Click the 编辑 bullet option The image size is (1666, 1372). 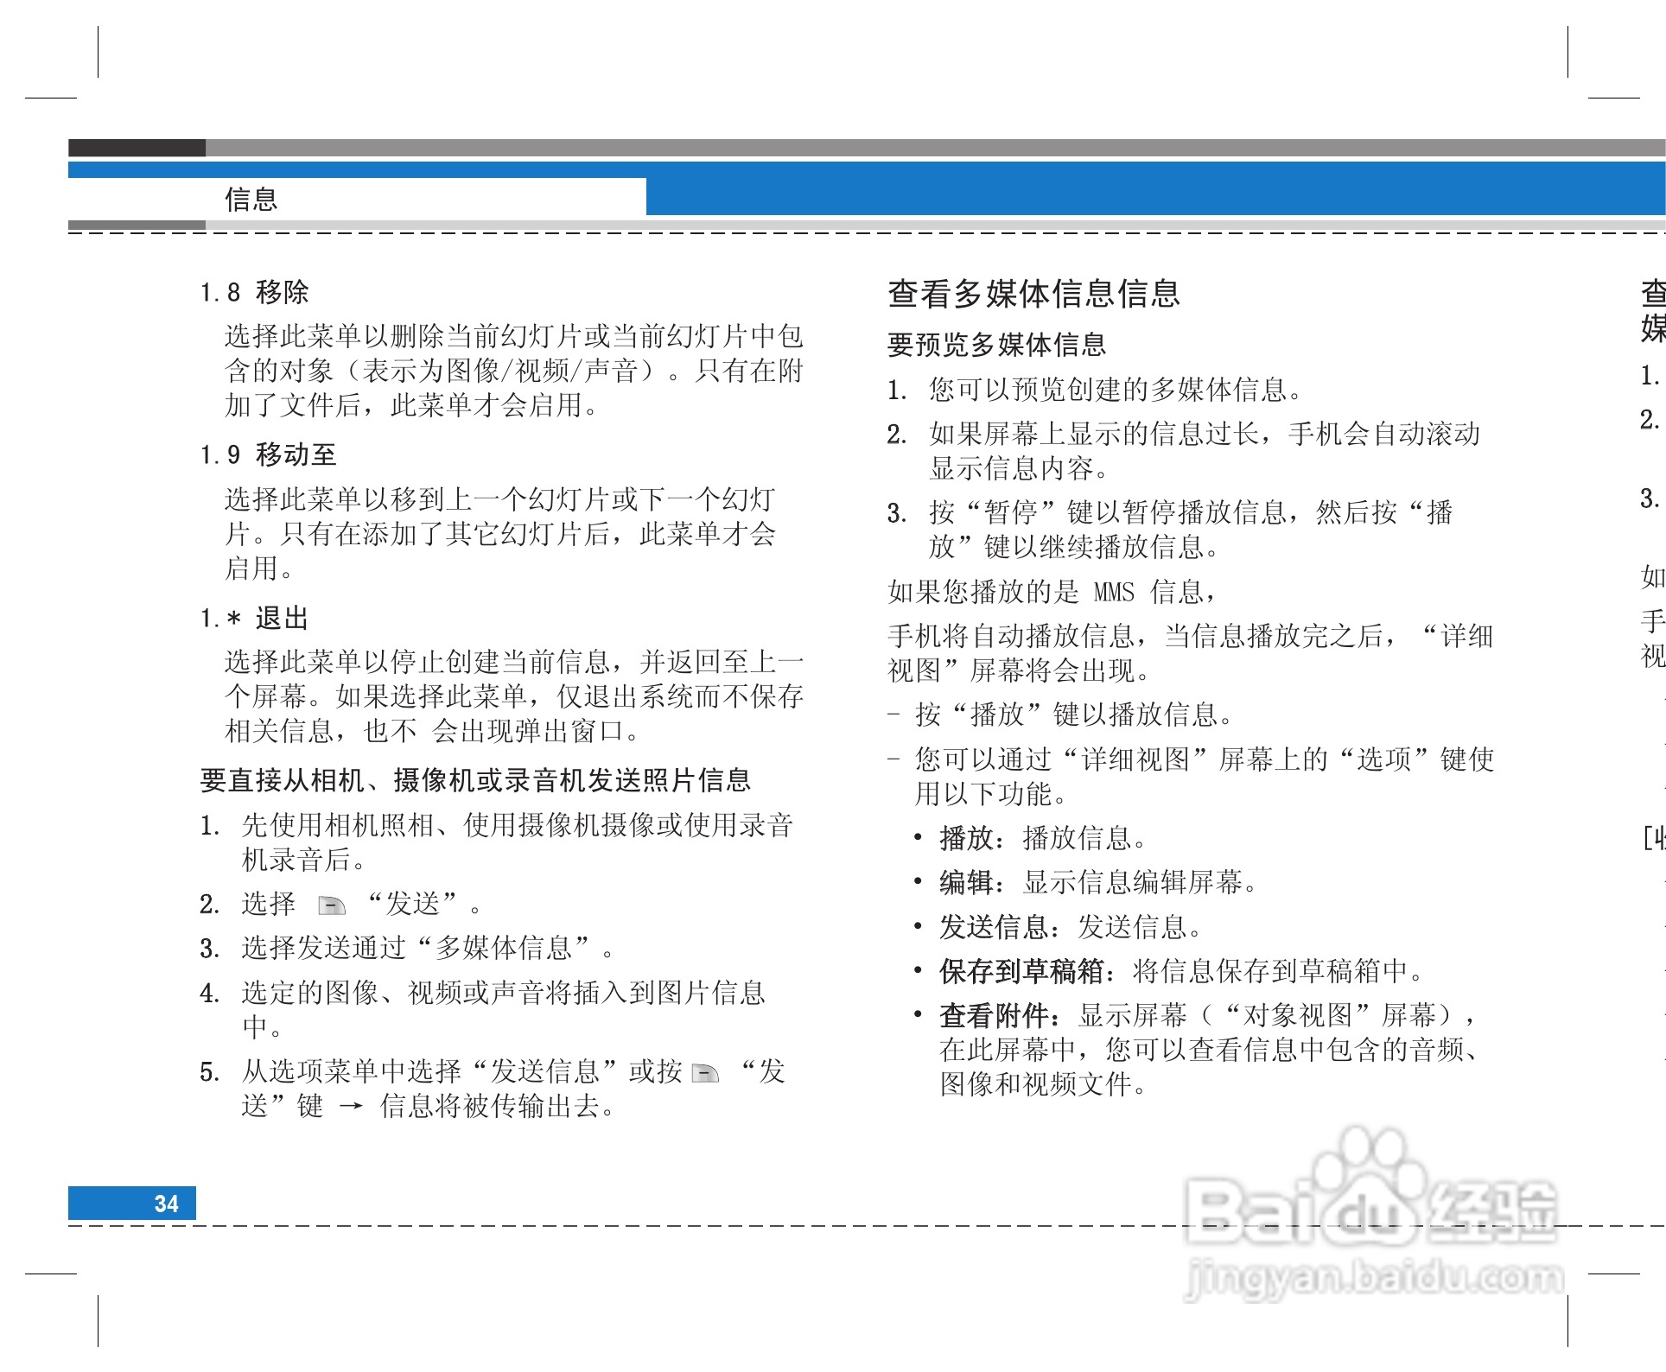(966, 882)
